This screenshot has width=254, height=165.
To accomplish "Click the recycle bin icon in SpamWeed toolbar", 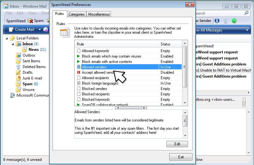I will tap(226, 21).
